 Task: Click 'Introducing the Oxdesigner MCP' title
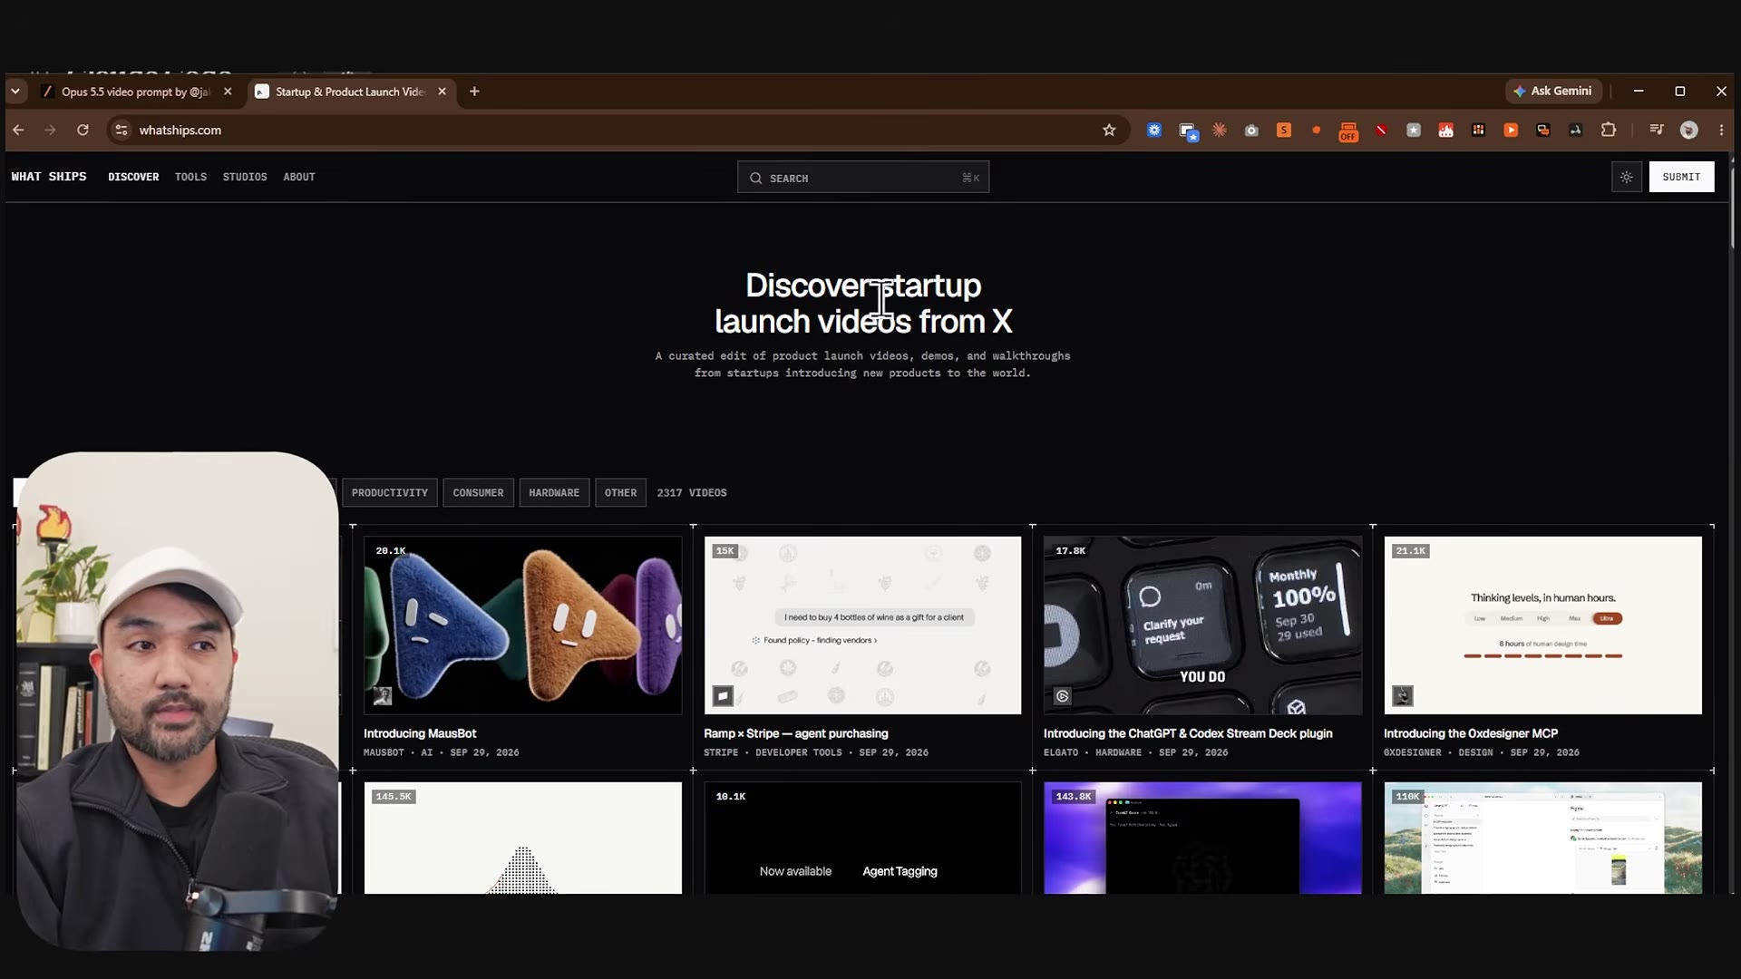(1471, 733)
